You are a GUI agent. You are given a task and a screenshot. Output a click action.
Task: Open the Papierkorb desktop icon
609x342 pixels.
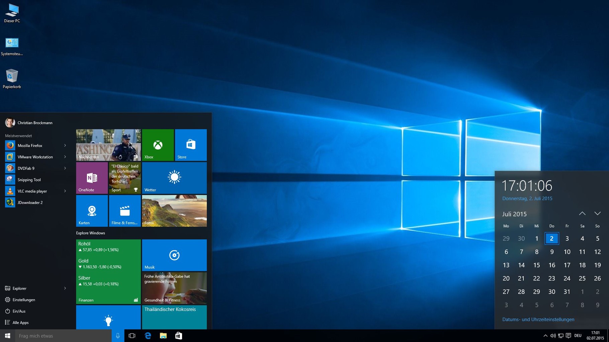pos(12,79)
